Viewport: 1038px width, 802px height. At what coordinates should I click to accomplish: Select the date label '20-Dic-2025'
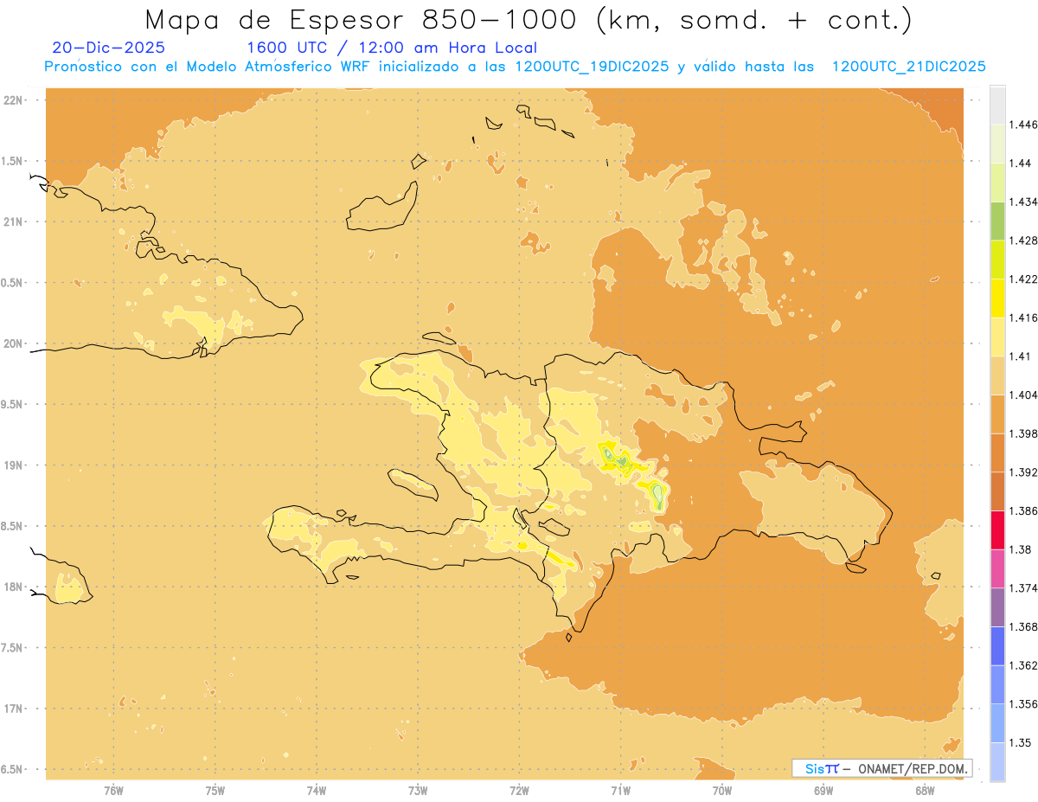pyautogui.click(x=108, y=48)
